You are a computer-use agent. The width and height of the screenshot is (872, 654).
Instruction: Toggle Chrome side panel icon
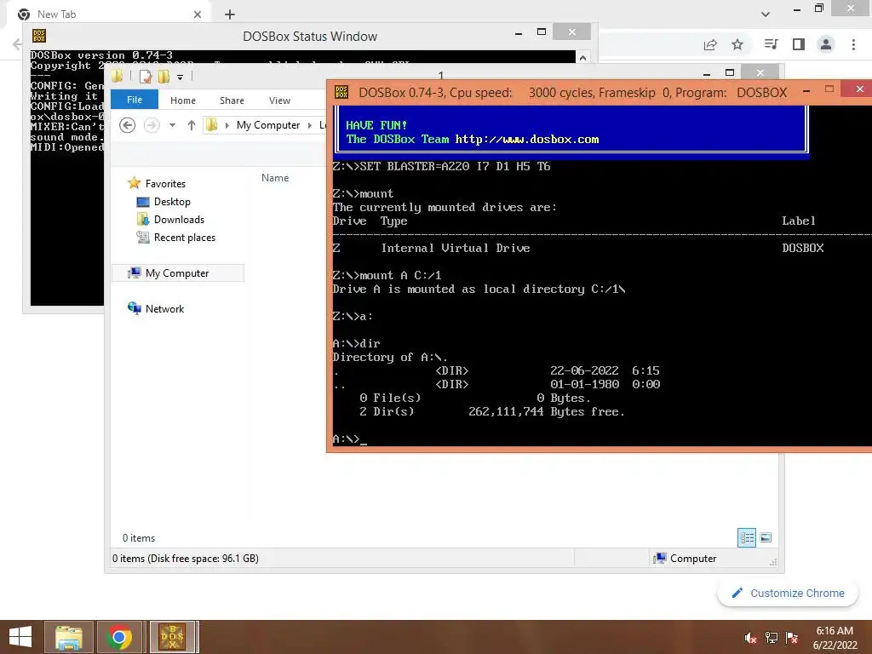click(x=799, y=44)
